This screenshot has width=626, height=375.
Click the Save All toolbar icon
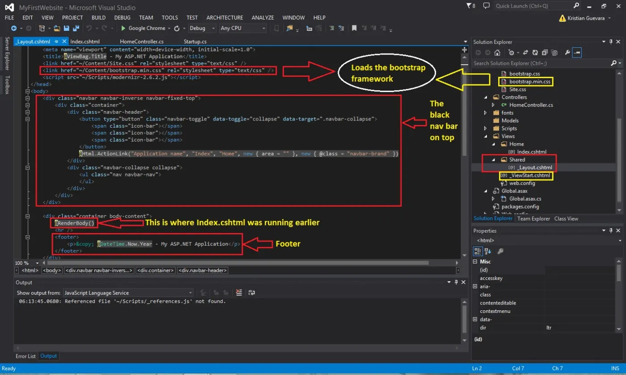[76, 28]
